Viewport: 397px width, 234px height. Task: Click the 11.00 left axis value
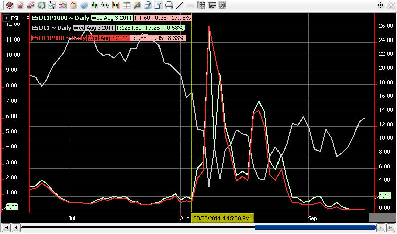click(13, 40)
